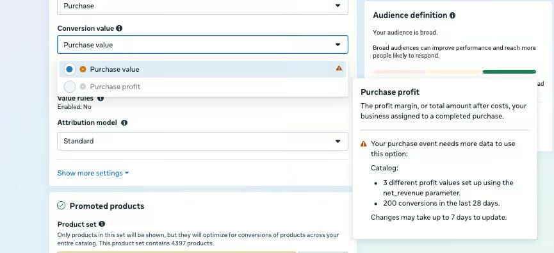Click the Promoted products green checkmark icon
This screenshot has height=253, width=554.
(x=61, y=206)
